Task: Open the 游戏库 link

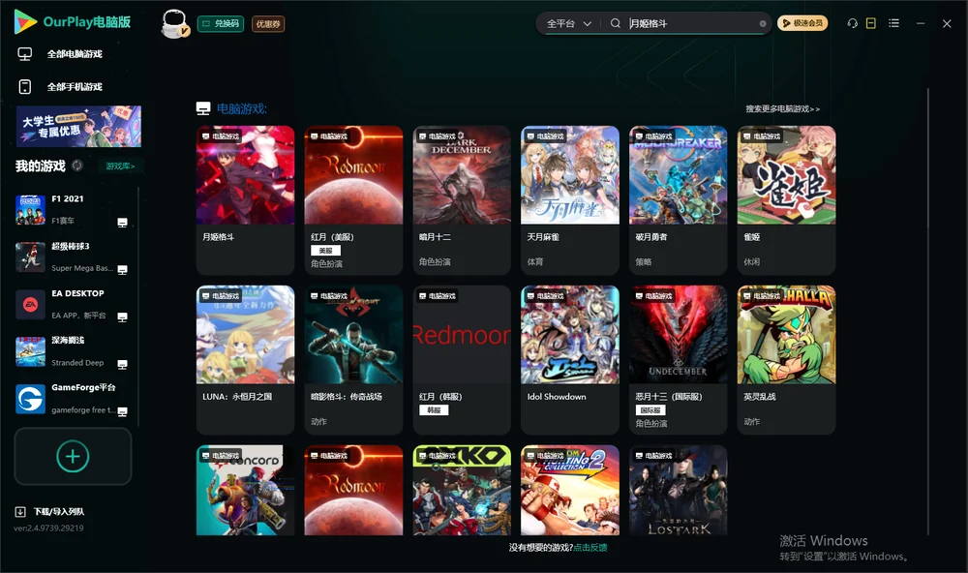Action: tap(120, 166)
